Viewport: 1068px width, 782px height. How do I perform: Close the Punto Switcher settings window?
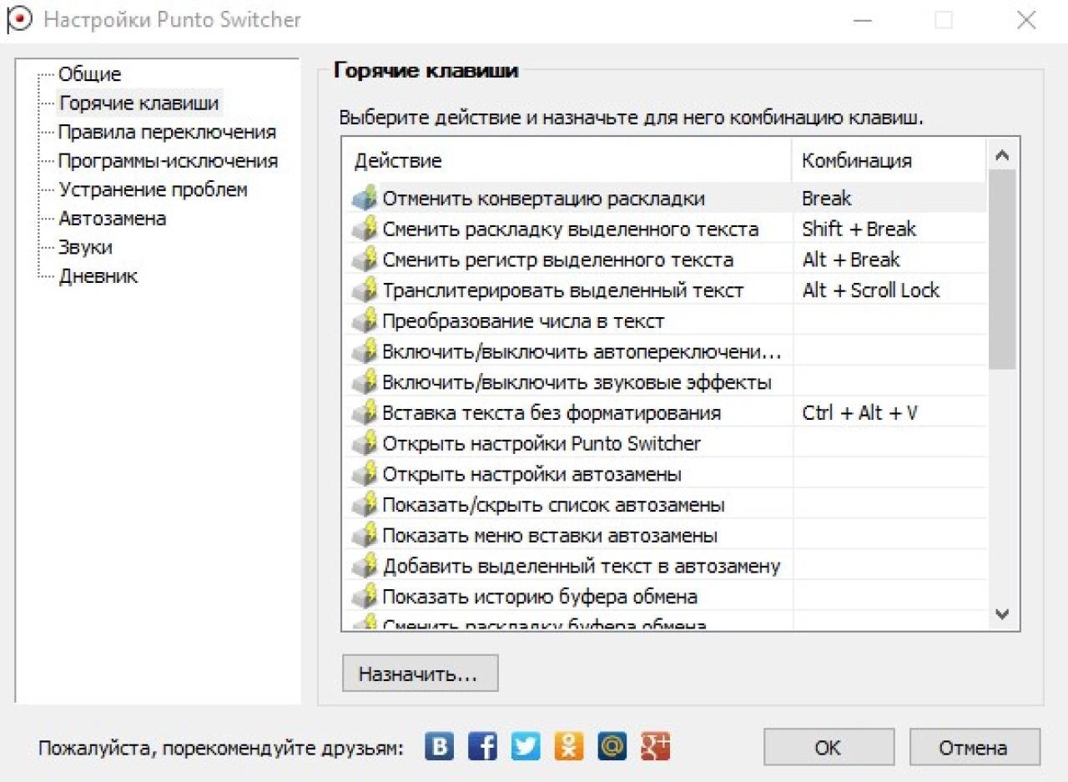(x=1026, y=20)
